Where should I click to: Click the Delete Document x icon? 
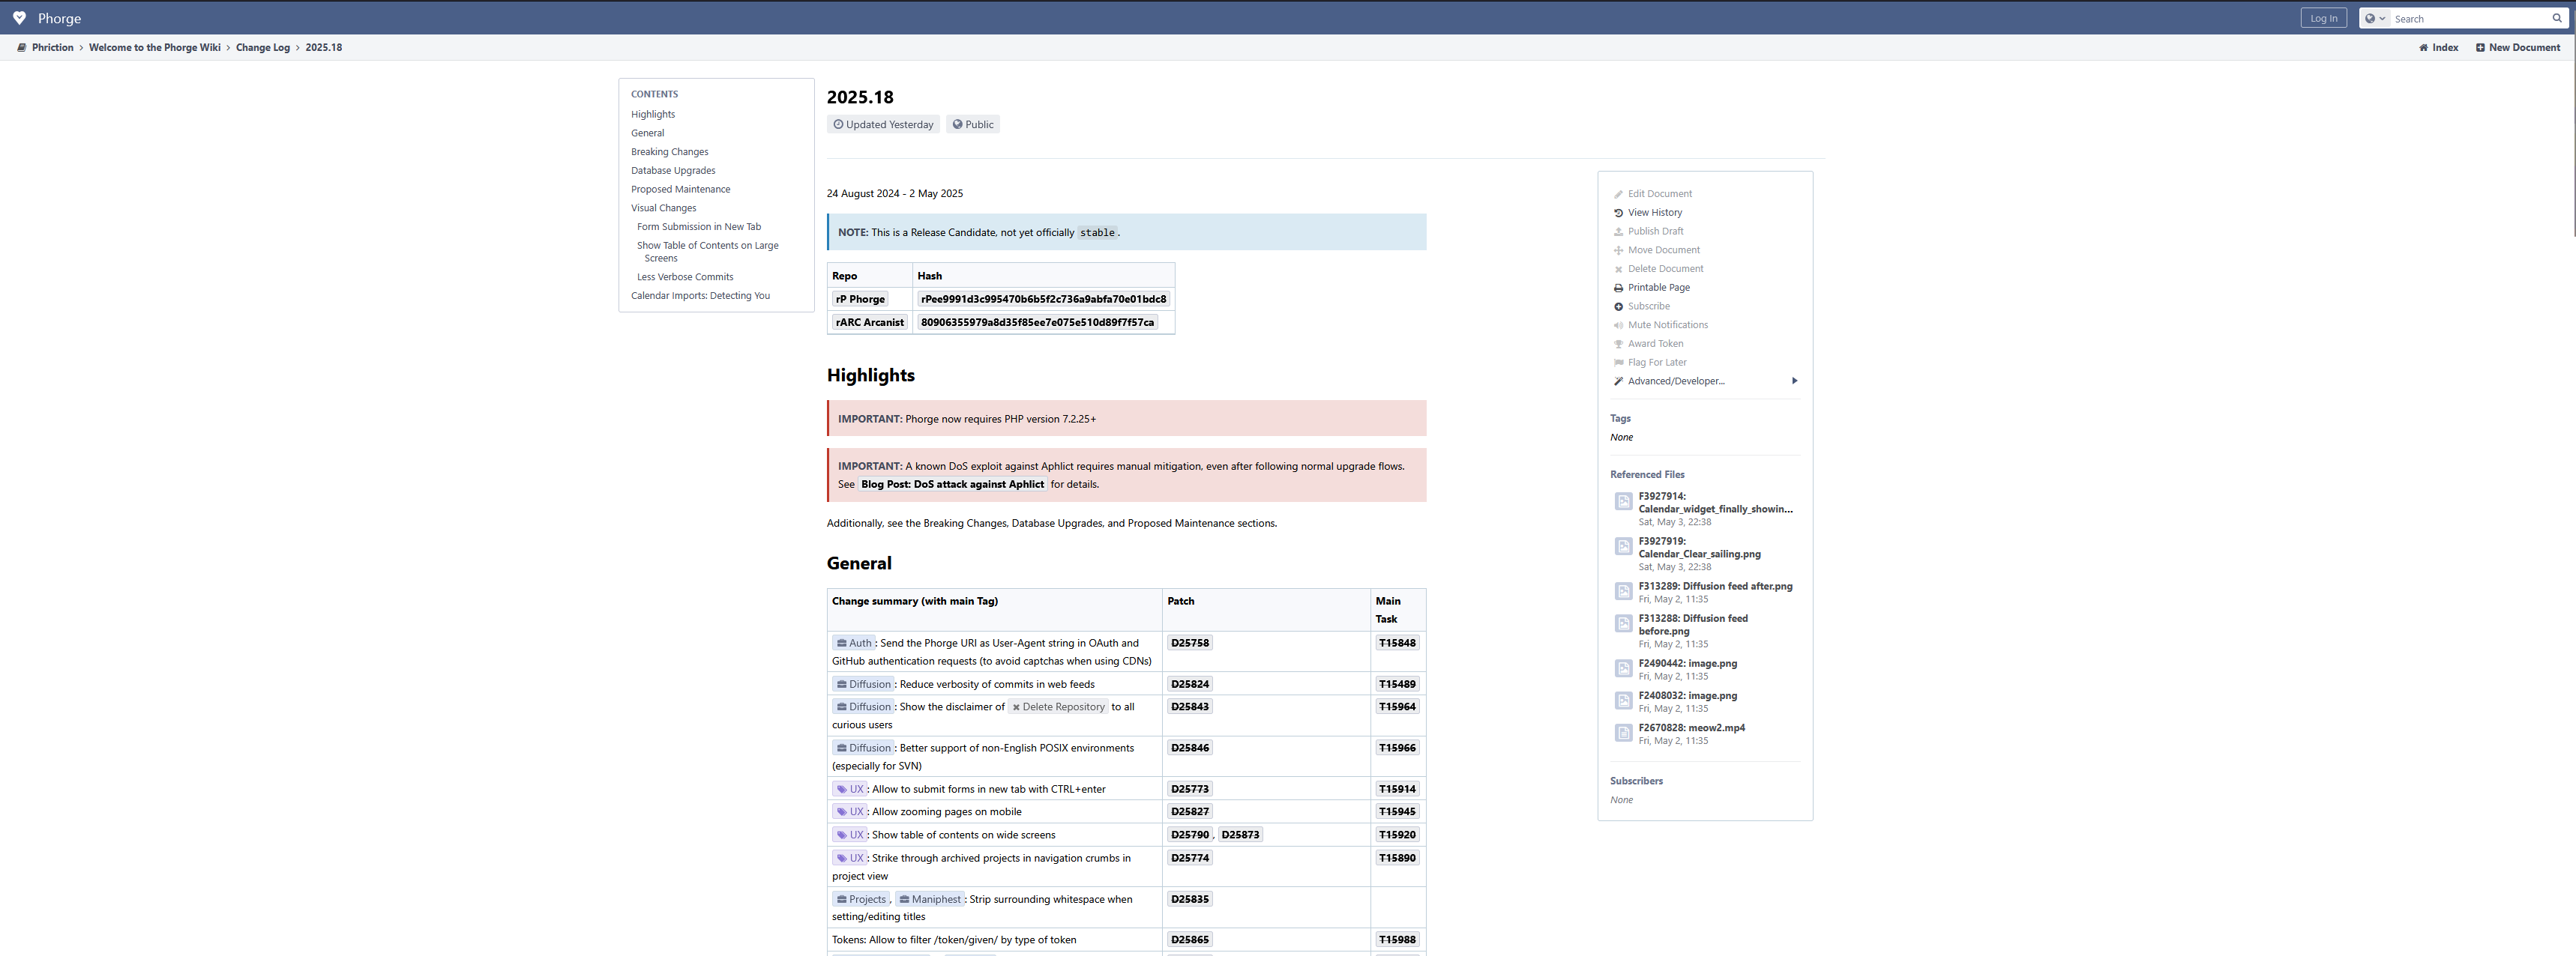click(x=1618, y=269)
